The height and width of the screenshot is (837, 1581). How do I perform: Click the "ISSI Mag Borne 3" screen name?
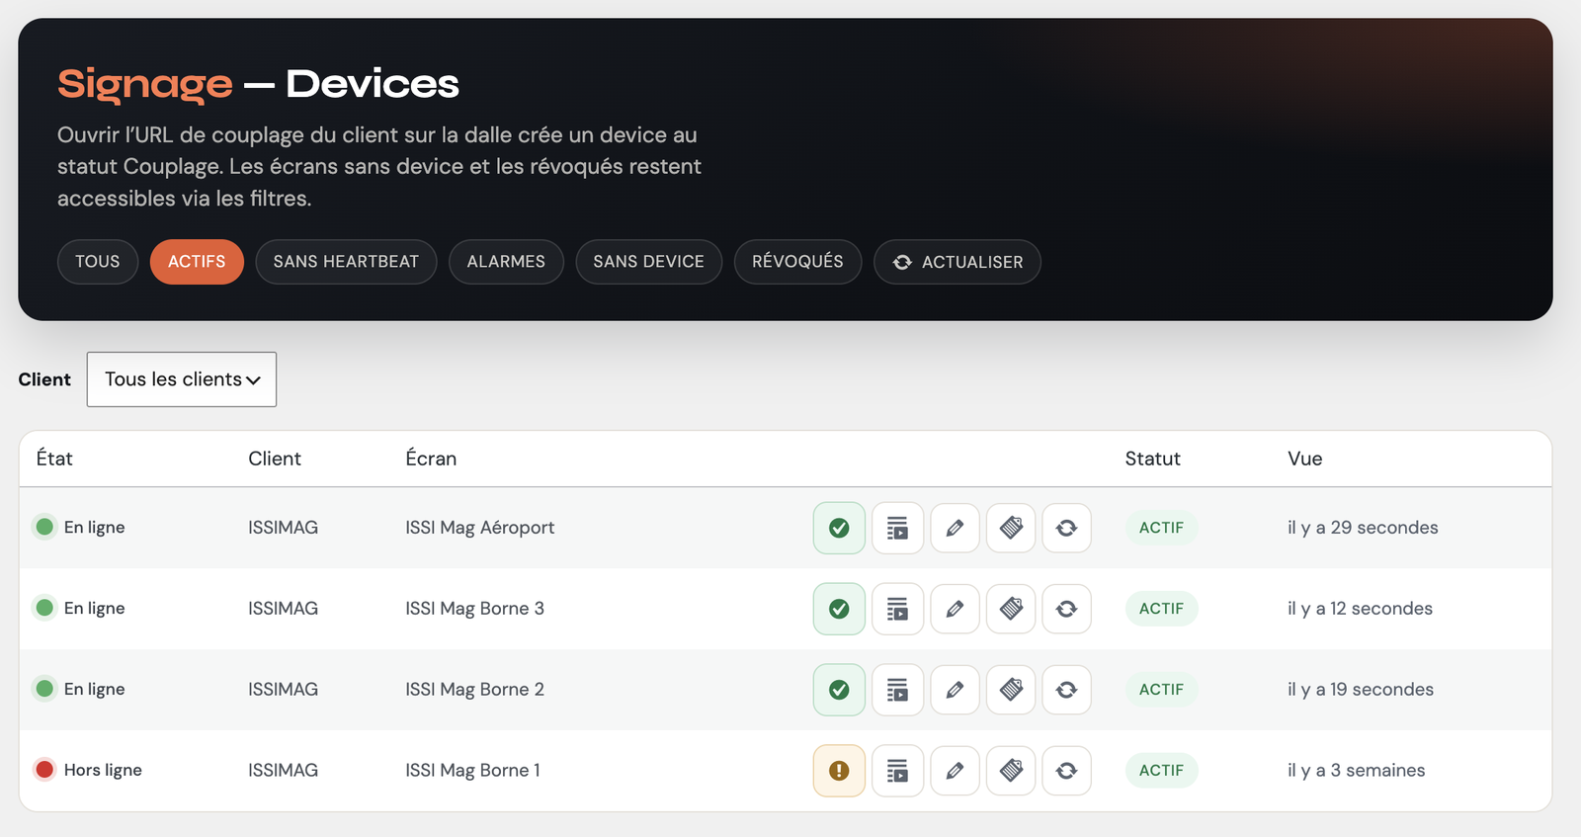click(475, 609)
